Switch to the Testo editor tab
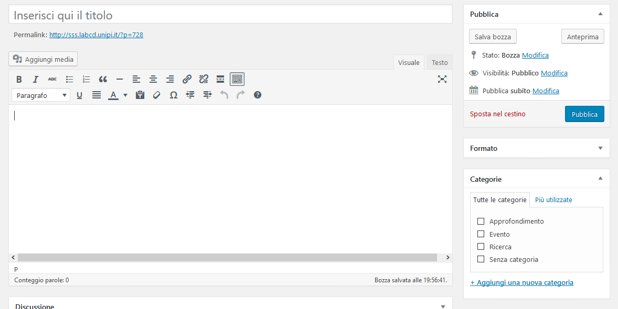Screen dimensions: 618x309 pos(440,62)
